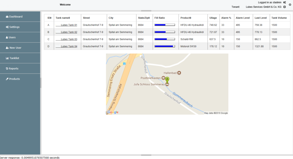The width and height of the screenshot is (293, 159).
Task: Open the Tanklist menu item
Action: 20,58
